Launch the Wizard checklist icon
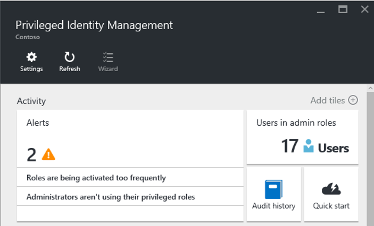 (x=108, y=57)
